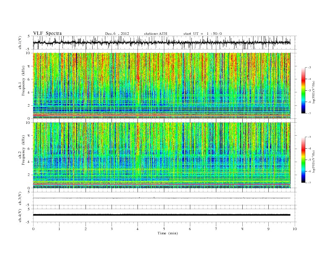The height and width of the screenshot is (257, 332).
Task: Click the lower "log(PSD)(V²/Hz)" colorbar label
Action: 314,161
